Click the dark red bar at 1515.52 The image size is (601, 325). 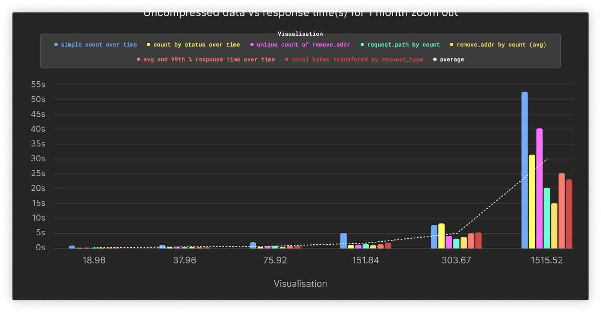(569, 214)
